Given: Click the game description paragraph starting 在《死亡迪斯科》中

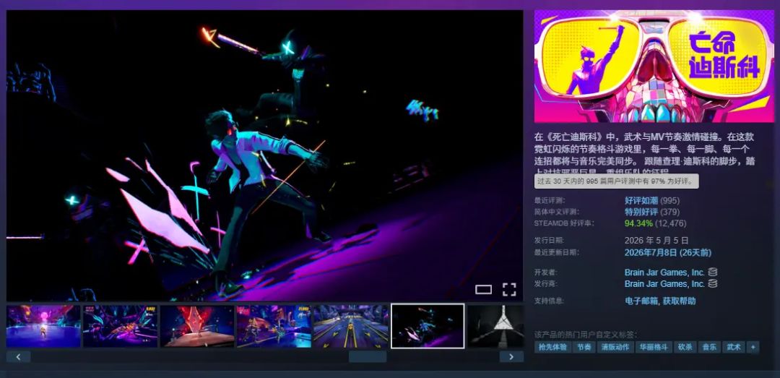Looking at the screenshot, I should (x=645, y=153).
